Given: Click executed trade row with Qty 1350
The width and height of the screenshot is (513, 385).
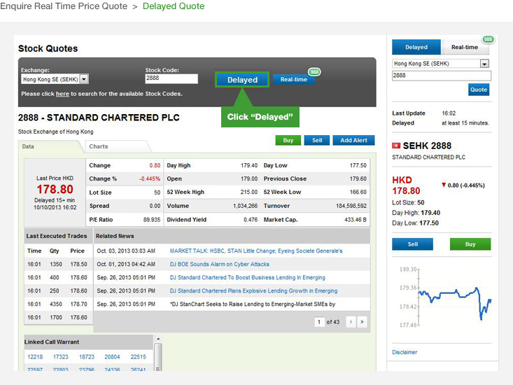Looking at the screenshot, I should (57, 265).
